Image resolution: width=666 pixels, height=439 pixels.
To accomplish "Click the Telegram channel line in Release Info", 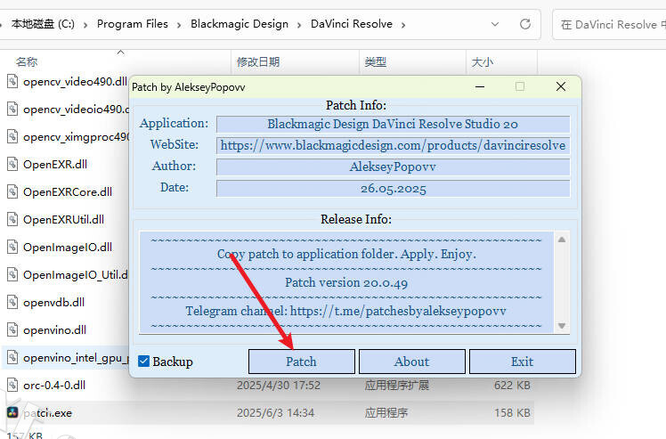I will (345, 311).
